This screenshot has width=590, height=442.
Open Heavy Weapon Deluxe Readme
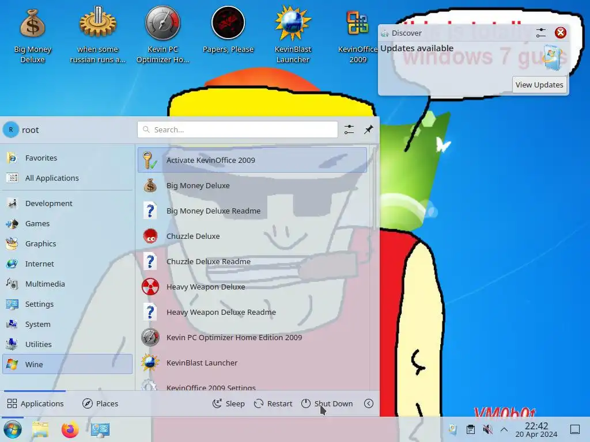(252, 313)
